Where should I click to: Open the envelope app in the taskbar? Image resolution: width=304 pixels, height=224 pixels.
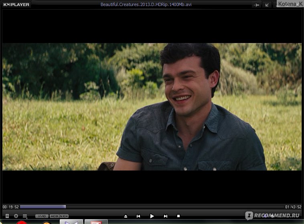click(x=71, y=222)
